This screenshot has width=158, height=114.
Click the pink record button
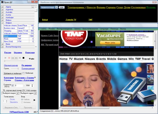[9, 58]
